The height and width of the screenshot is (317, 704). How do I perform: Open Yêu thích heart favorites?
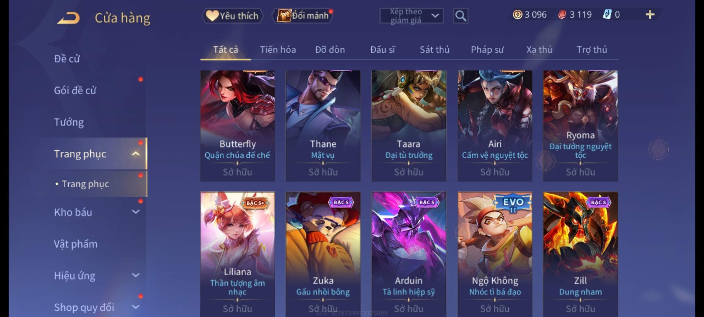(232, 16)
